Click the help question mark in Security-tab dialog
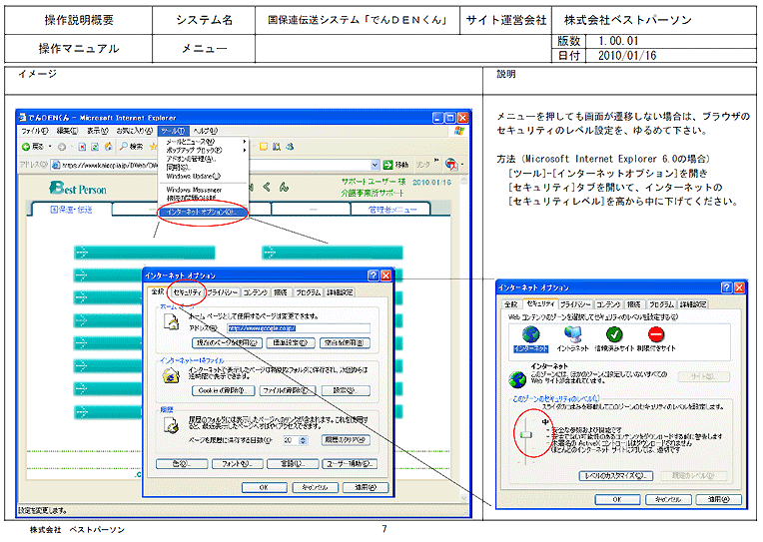Image resolution: width=763 pixels, height=542 pixels. 726,287
